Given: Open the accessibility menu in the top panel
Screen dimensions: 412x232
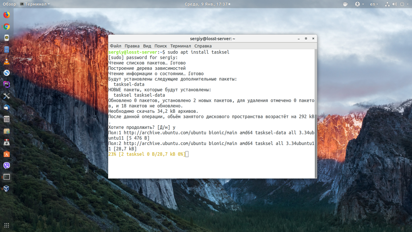Looking at the screenshot, I should [358, 4].
